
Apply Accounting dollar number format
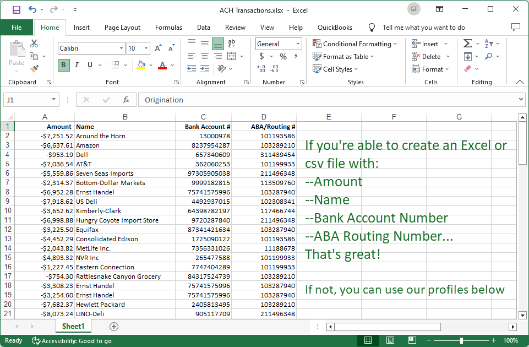(262, 56)
